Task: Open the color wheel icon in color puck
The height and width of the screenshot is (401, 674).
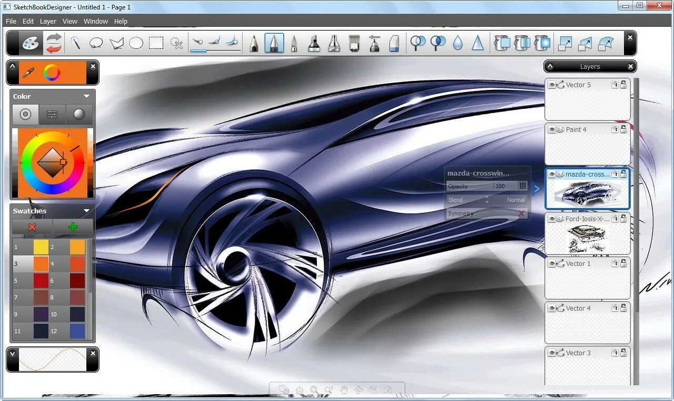Action: (x=52, y=73)
